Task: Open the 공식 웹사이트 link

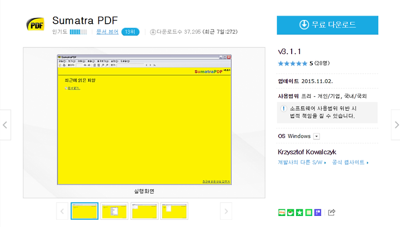Action: point(350,162)
